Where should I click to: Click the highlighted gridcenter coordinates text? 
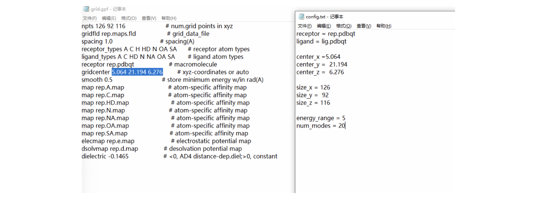coord(137,72)
